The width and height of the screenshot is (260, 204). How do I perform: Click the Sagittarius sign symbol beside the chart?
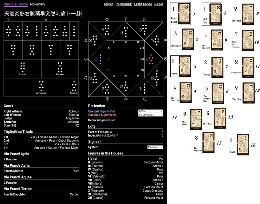pos(165,78)
